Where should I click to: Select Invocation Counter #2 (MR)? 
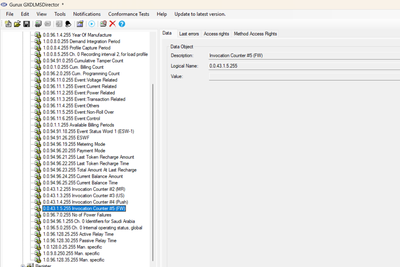coord(84,189)
